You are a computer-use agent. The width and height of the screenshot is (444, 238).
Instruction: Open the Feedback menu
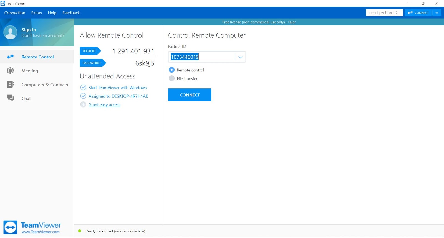tap(71, 13)
